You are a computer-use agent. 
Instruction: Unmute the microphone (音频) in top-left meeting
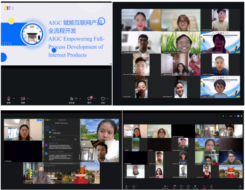click(8, 99)
